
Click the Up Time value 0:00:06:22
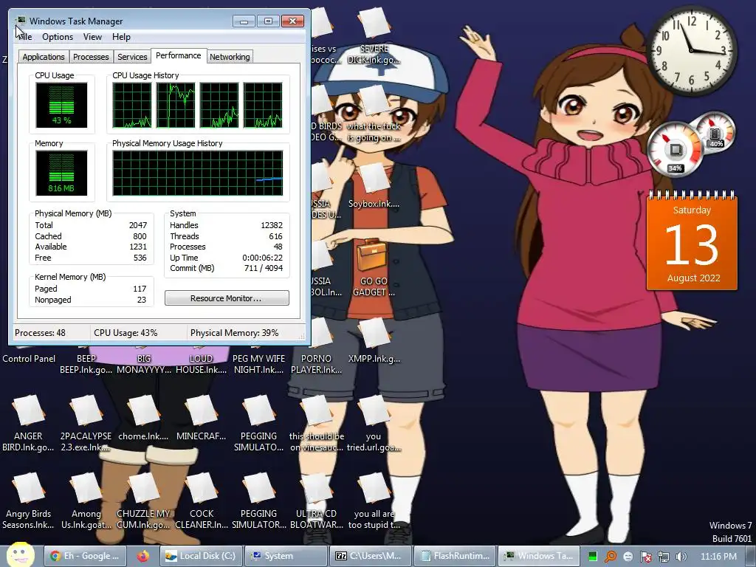[262, 258]
